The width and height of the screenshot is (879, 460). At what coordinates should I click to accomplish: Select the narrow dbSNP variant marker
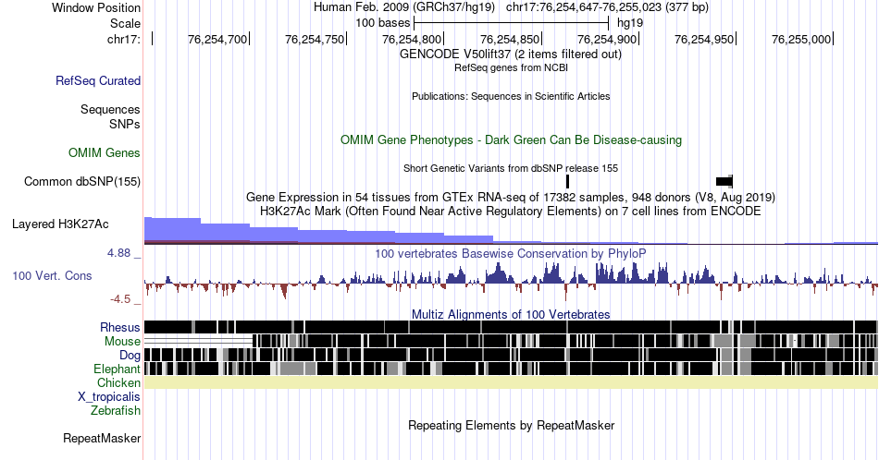567,181
